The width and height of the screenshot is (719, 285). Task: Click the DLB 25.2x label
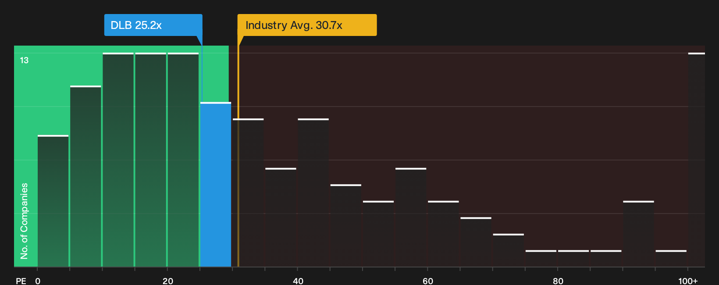153,25
